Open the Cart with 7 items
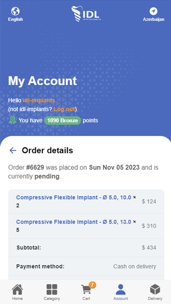 (86, 292)
